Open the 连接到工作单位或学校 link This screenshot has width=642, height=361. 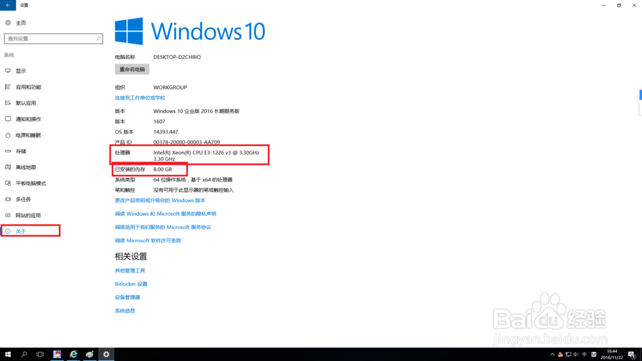click(140, 98)
